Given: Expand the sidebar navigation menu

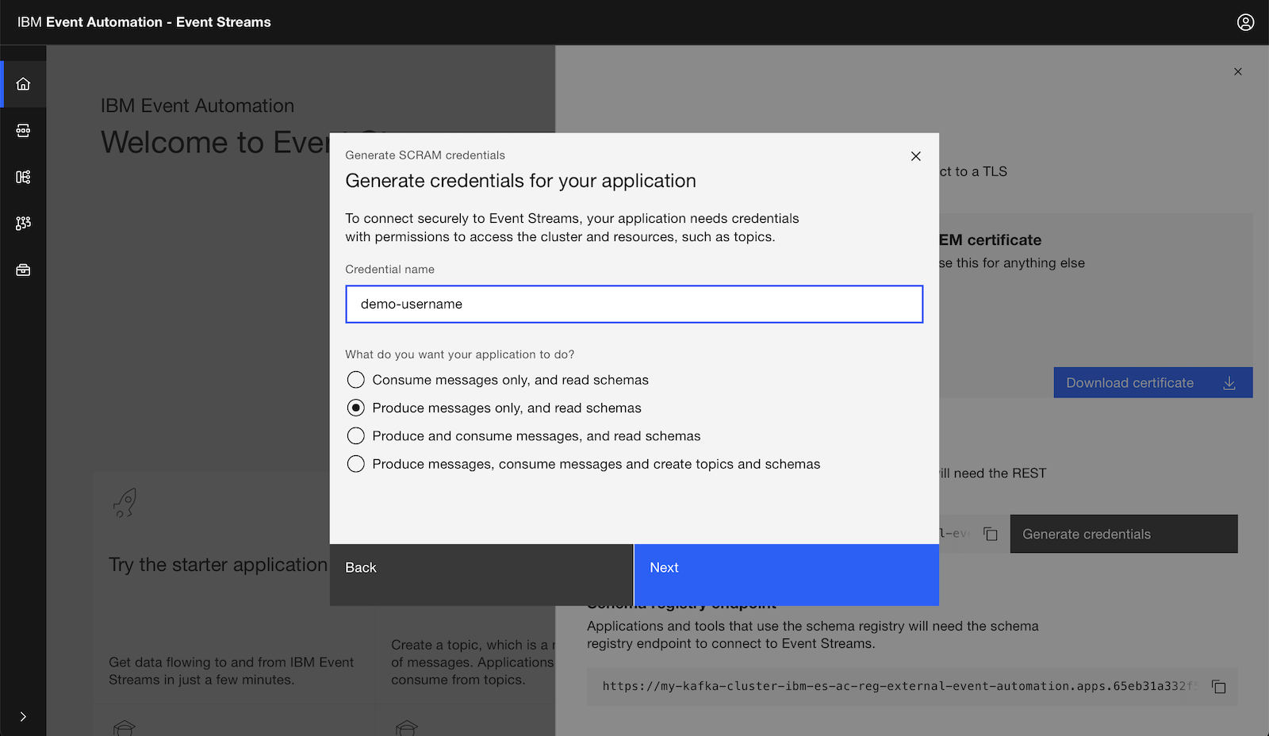Looking at the screenshot, I should (x=23, y=716).
